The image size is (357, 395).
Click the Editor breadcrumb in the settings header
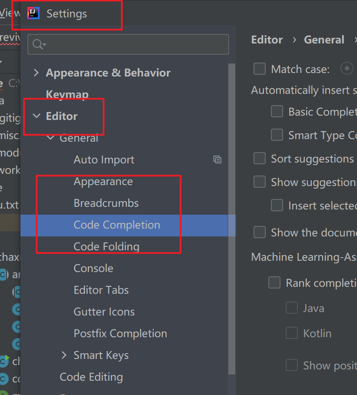tap(267, 40)
